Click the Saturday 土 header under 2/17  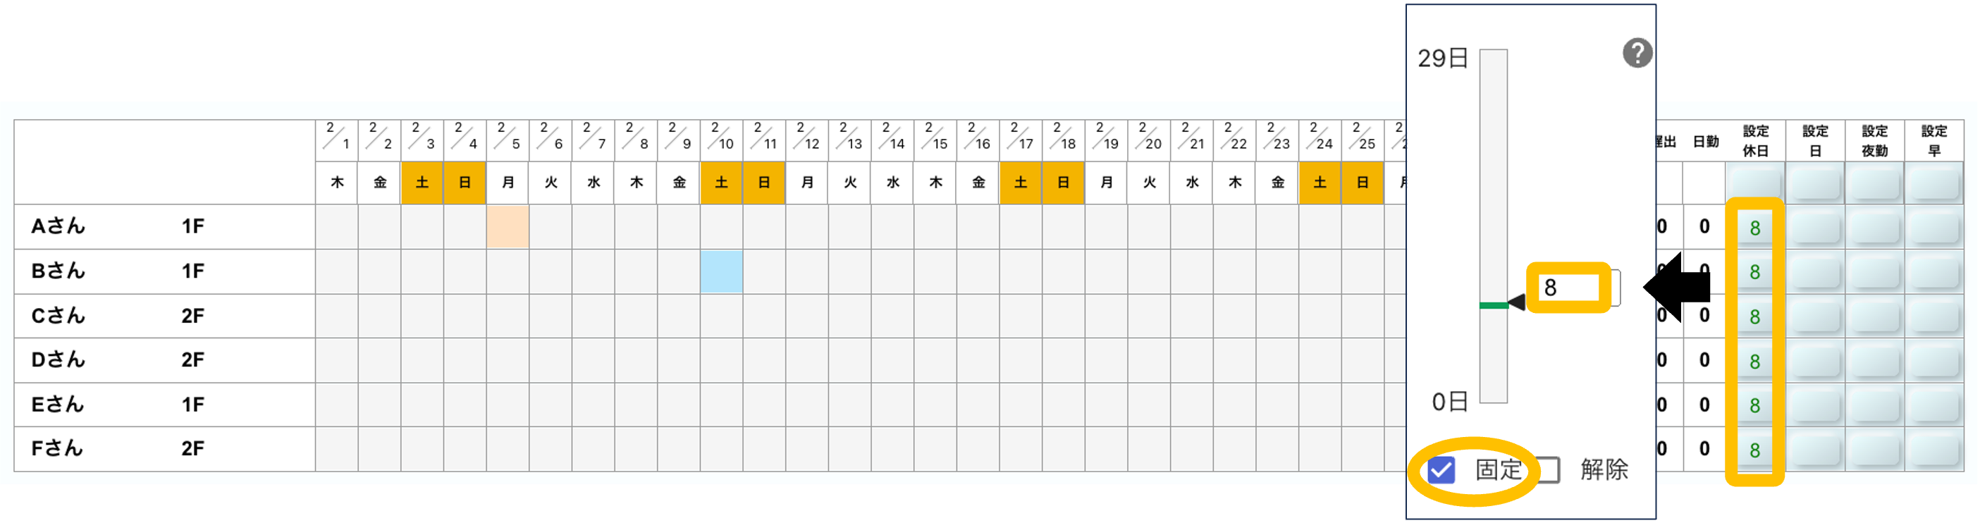pos(1020,183)
